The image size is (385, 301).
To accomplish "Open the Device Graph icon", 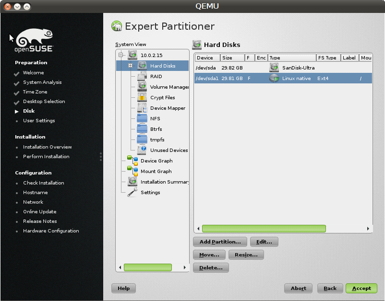I will [x=132, y=161].
